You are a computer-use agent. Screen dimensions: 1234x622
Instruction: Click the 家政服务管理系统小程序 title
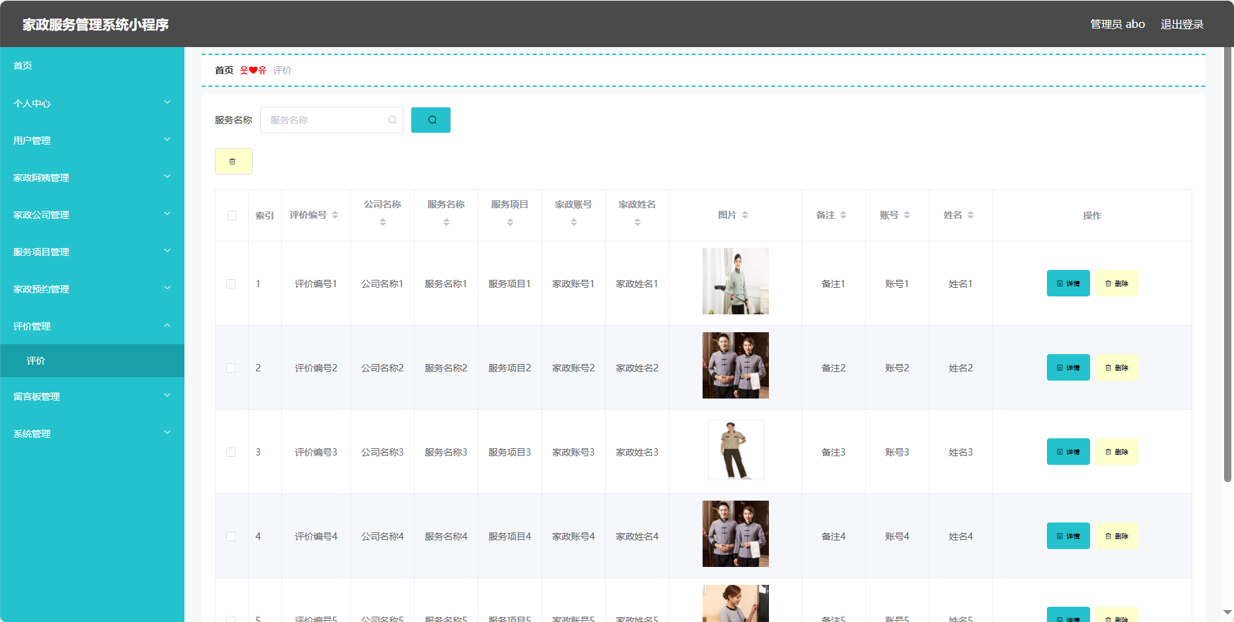click(x=96, y=25)
